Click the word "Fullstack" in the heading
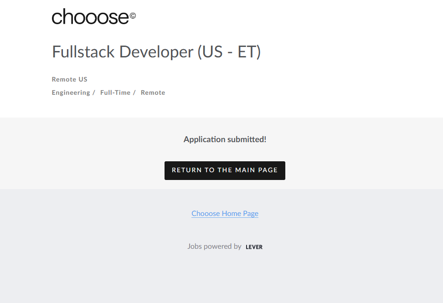Screen dimensions: 443x303 [x=83, y=52]
